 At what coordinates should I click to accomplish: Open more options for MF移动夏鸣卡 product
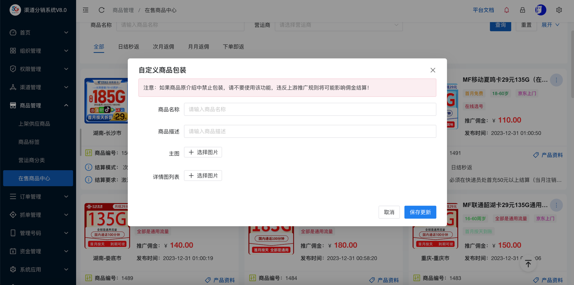pos(556,80)
